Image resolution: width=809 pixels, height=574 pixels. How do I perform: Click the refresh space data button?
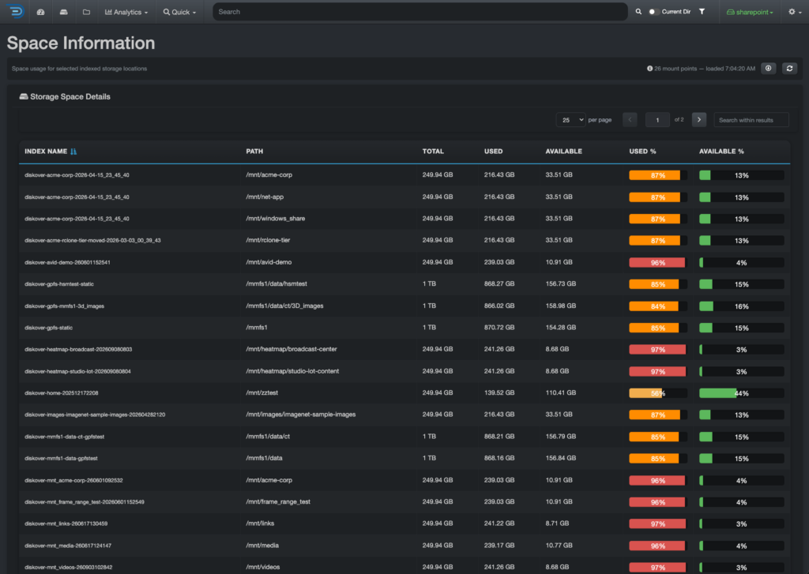[789, 68]
